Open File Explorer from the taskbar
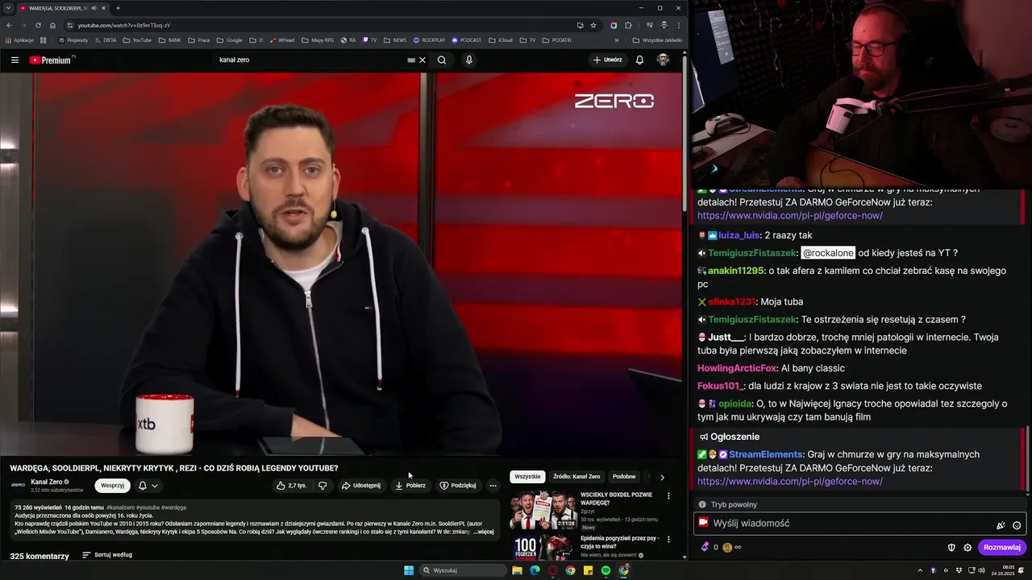Viewport: 1032px width, 580px height. point(517,570)
